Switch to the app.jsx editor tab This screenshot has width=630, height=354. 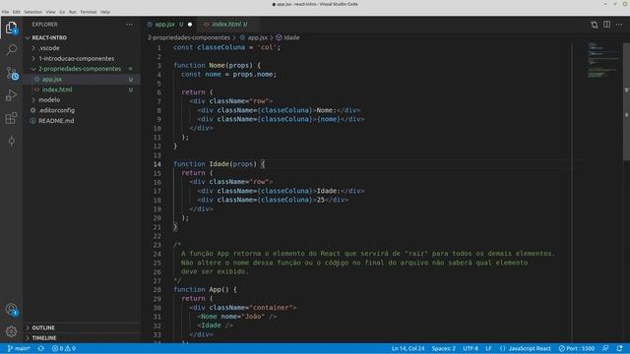165,25
